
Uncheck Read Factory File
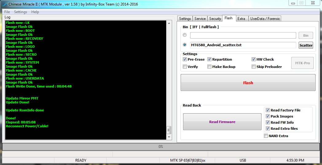268,110
